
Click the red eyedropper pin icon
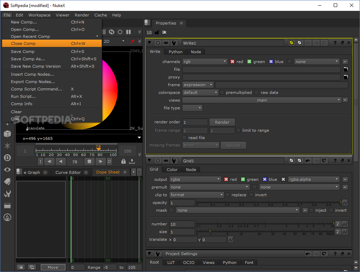(x=133, y=41)
